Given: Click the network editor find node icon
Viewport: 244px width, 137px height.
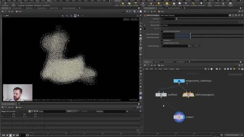Looking at the screenshot, I should tap(239, 69).
